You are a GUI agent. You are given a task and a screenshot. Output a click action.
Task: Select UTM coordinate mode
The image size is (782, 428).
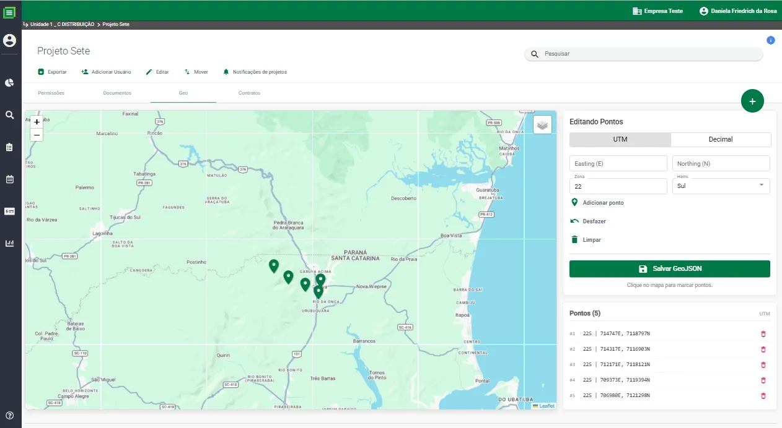pos(620,139)
